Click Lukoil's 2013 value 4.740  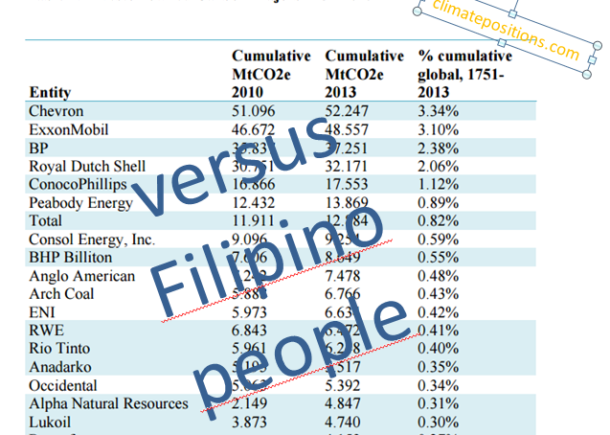pyautogui.click(x=343, y=423)
